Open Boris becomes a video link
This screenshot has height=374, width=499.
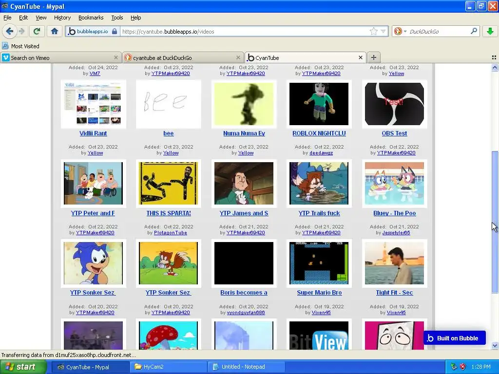[244, 292]
